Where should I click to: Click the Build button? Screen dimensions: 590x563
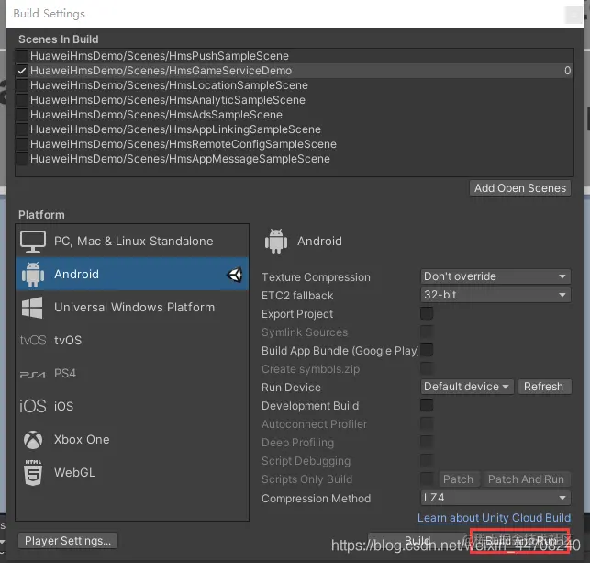[417, 540]
